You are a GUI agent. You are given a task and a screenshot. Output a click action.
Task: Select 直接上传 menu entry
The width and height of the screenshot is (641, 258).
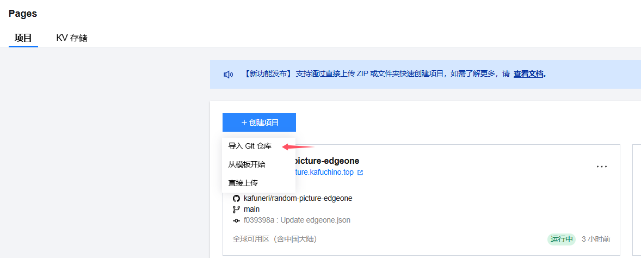tap(258, 183)
